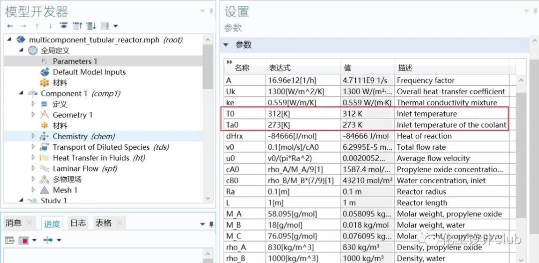Expand the Geometry 1 node
Screen dimensions: 539x263
(33, 114)
